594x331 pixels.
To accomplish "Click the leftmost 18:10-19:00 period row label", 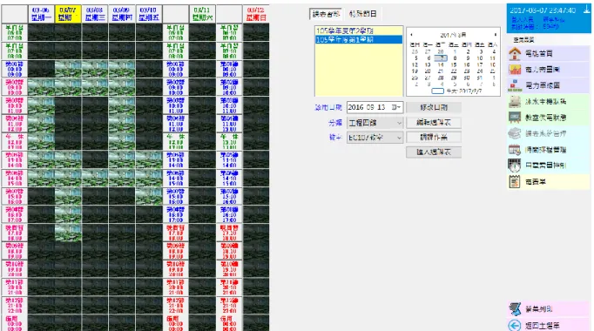I will tap(15, 251).
